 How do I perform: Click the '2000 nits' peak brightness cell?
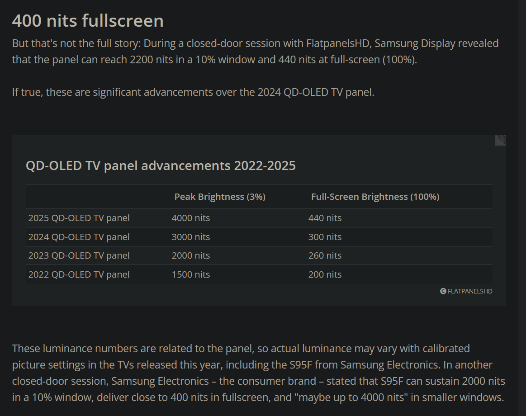click(190, 255)
